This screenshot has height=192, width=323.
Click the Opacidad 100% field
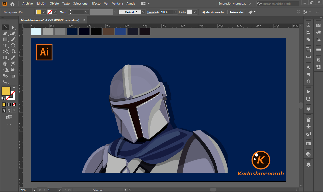[x=166, y=12]
